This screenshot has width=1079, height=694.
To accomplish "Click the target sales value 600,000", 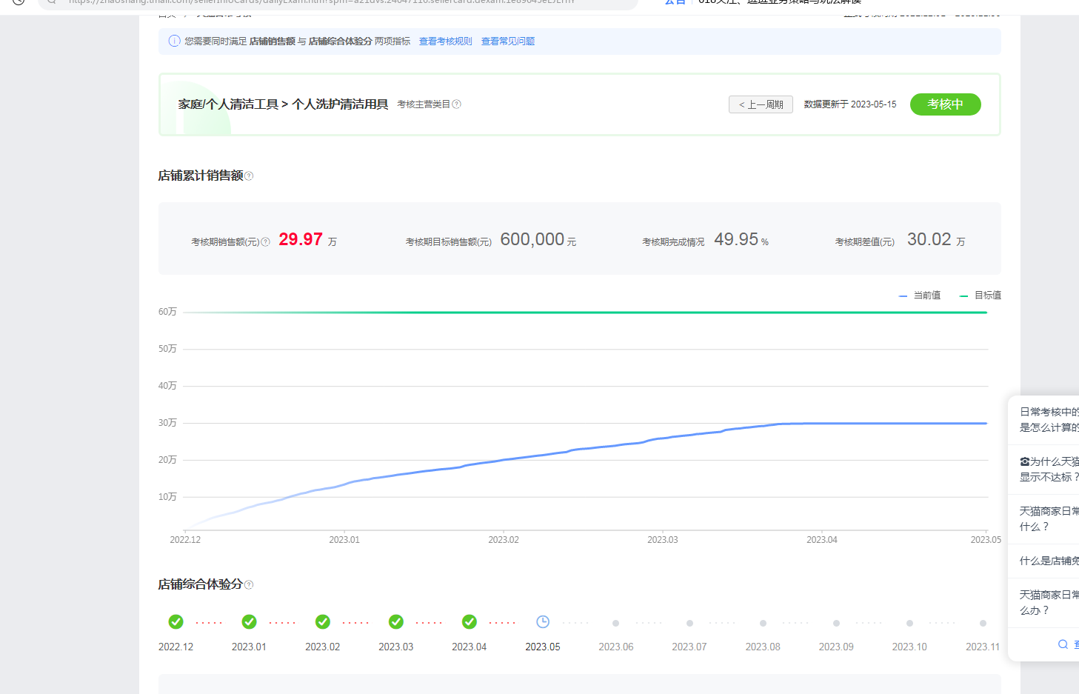I will [x=532, y=239].
